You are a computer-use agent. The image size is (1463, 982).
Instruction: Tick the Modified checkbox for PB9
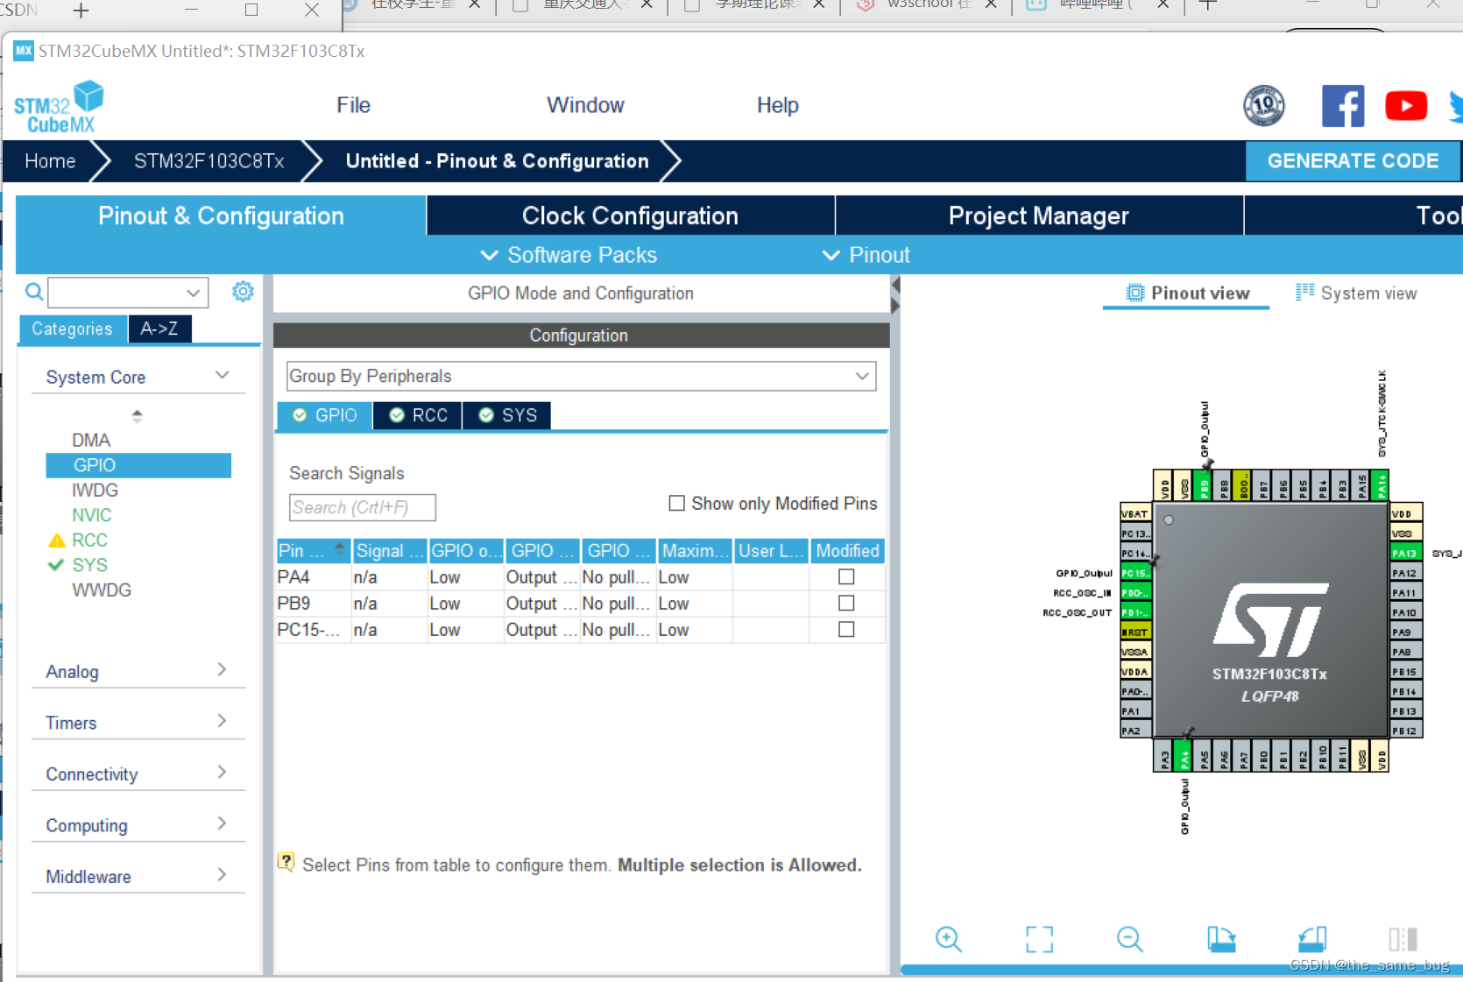pyautogui.click(x=846, y=603)
